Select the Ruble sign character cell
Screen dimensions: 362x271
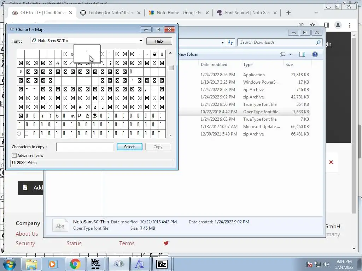[80, 116]
